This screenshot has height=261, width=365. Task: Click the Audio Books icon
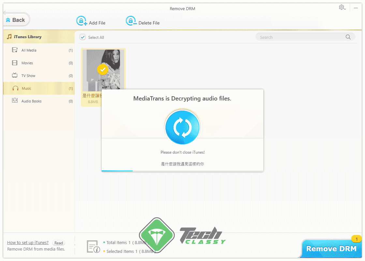(x=15, y=101)
